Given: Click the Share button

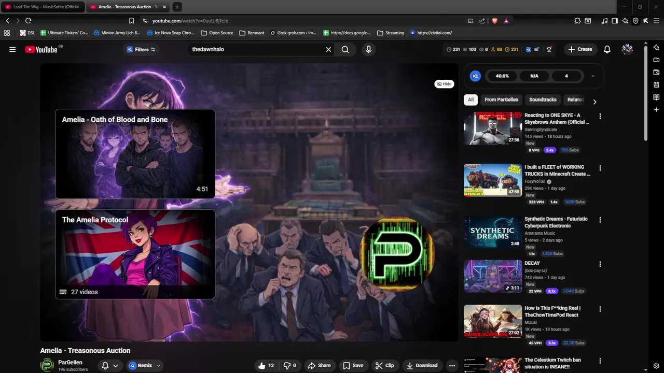Looking at the screenshot, I should coord(319,365).
